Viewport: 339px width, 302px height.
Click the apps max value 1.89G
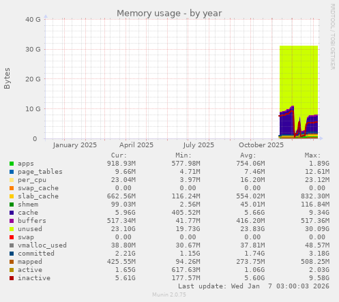point(319,164)
